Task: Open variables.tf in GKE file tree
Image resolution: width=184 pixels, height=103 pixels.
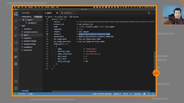Action: (28, 47)
